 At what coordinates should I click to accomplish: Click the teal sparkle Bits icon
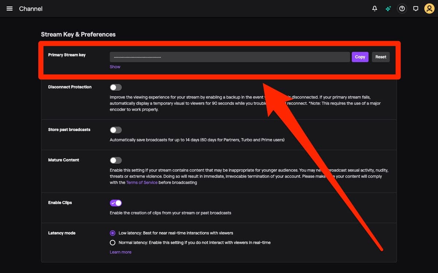point(388,8)
